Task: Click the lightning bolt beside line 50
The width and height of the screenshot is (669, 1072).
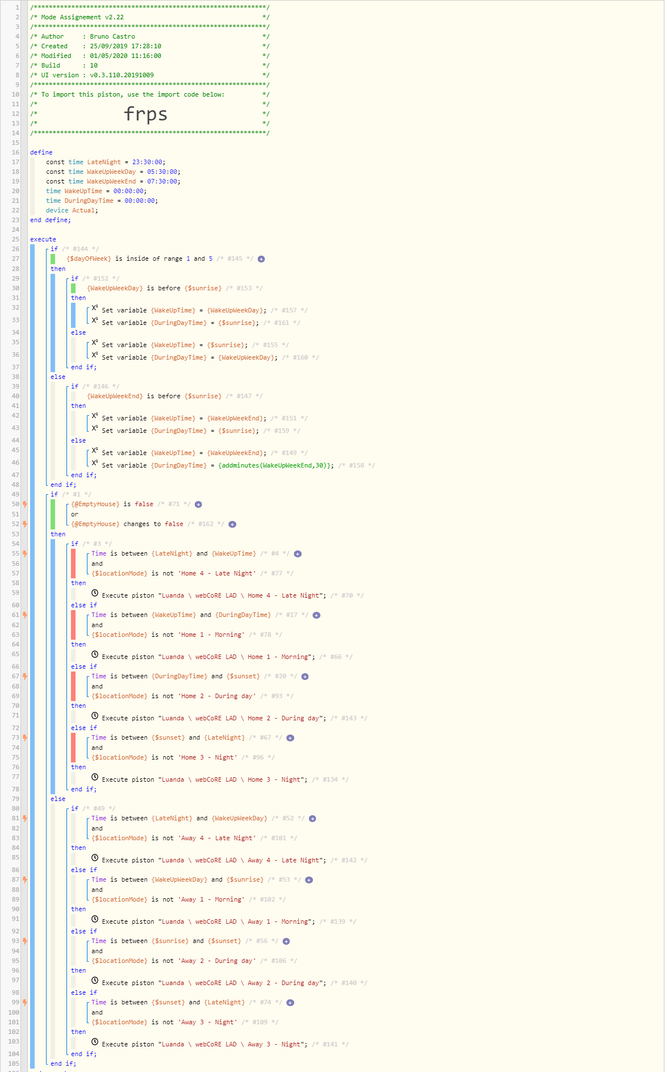Action: pyautogui.click(x=25, y=504)
